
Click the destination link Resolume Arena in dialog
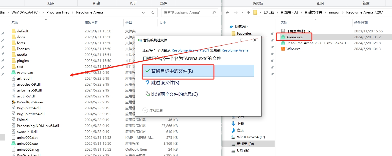[x=235, y=50]
